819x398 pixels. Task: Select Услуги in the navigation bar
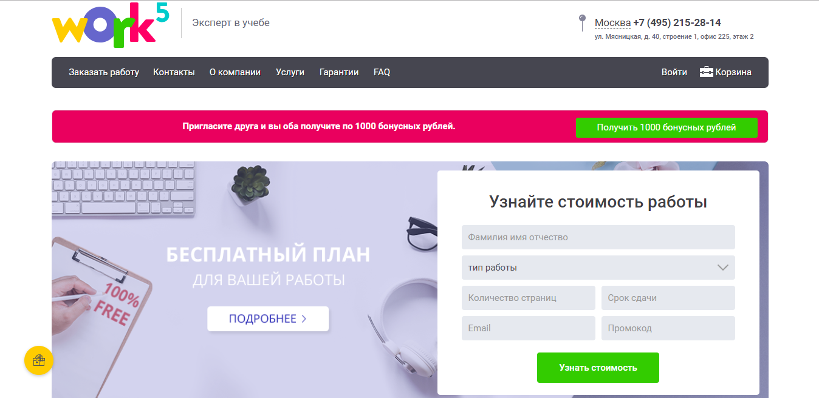(290, 72)
